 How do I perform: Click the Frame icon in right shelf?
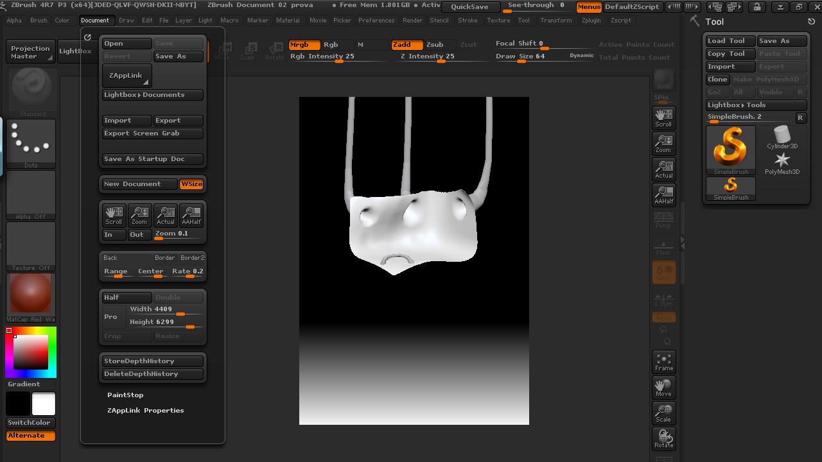pos(663,362)
